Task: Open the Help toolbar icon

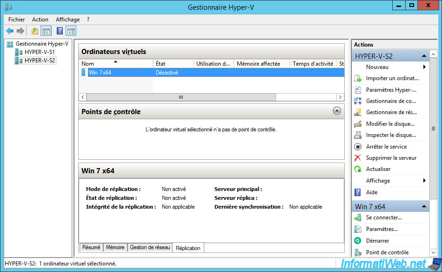Action: tap(60, 31)
